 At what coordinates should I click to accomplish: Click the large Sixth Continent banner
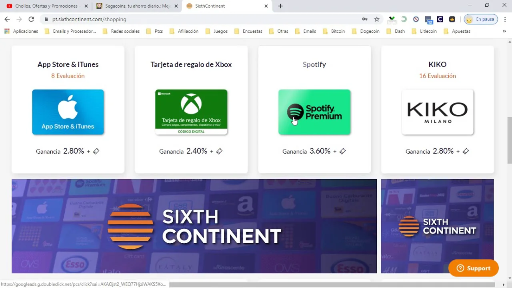click(x=194, y=226)
